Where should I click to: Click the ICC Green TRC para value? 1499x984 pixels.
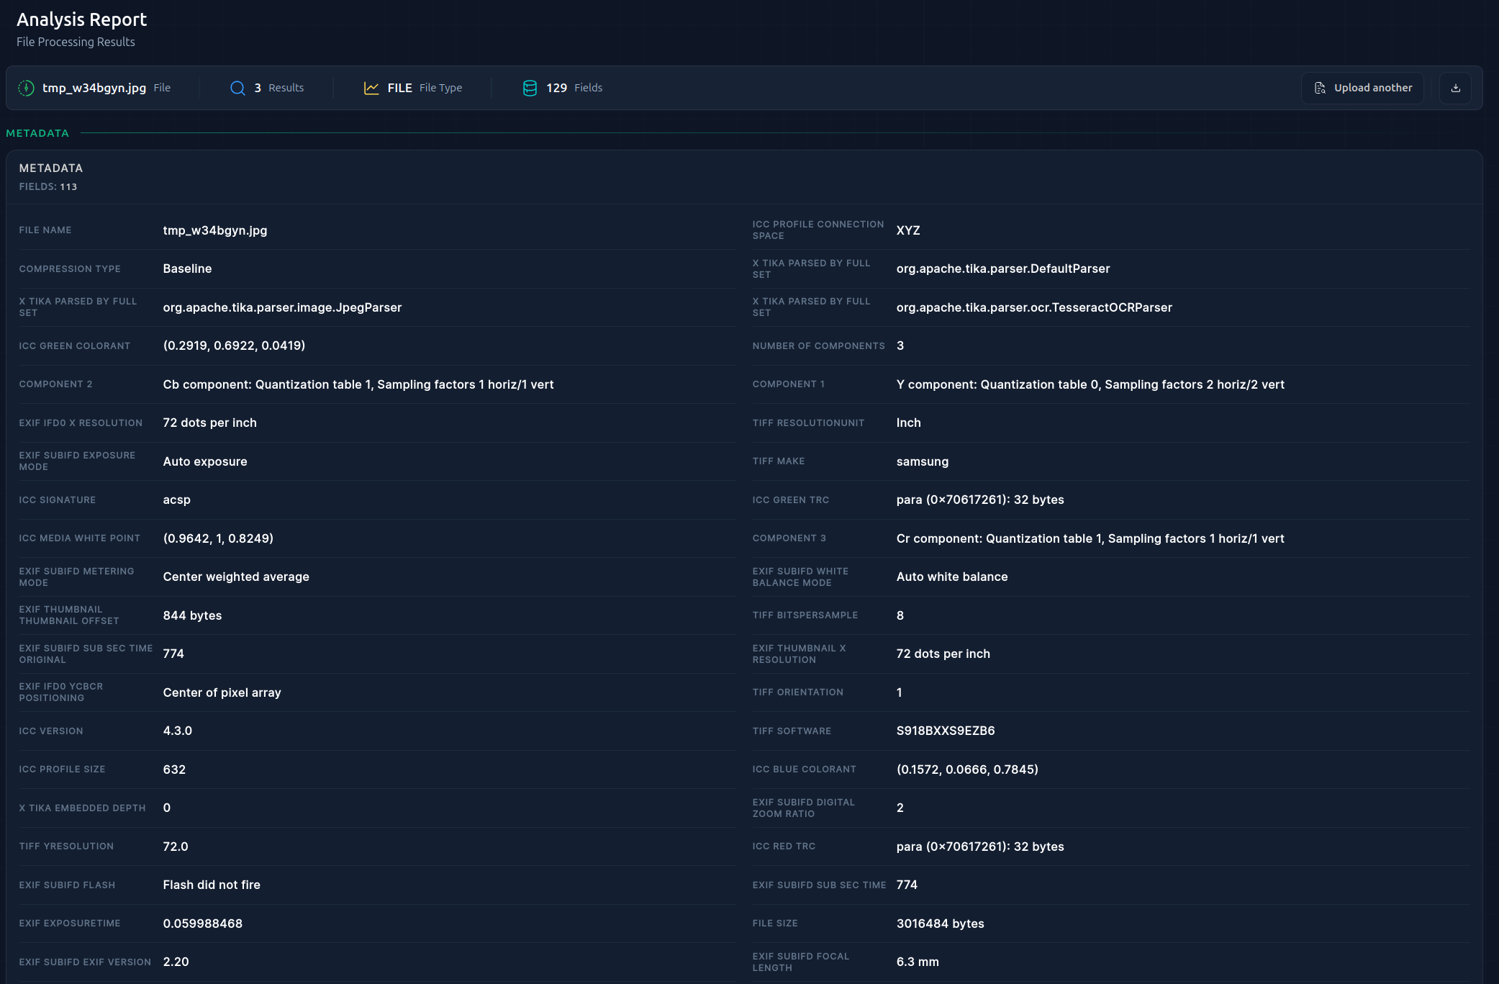click(x=980, y=500)
